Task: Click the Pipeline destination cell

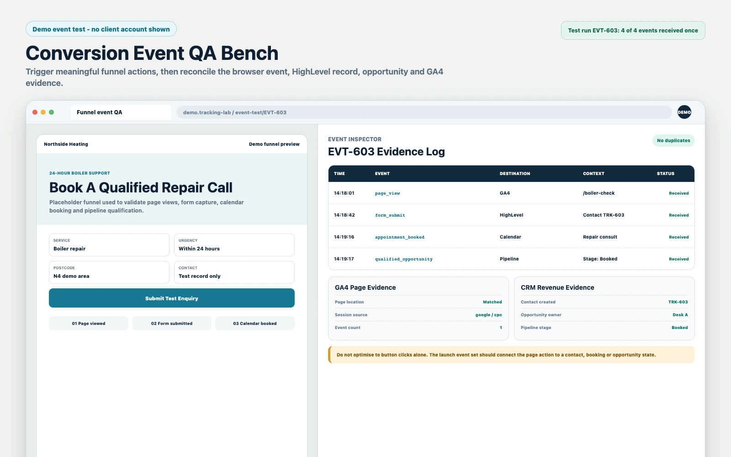Action: [x=509, y=259]
